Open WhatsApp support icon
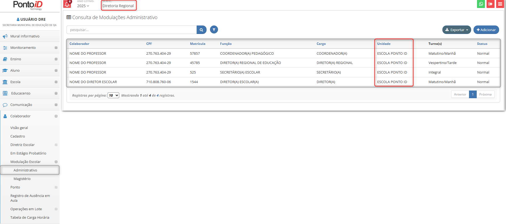This screenshot has width=506, height=224. pos(481,4)
